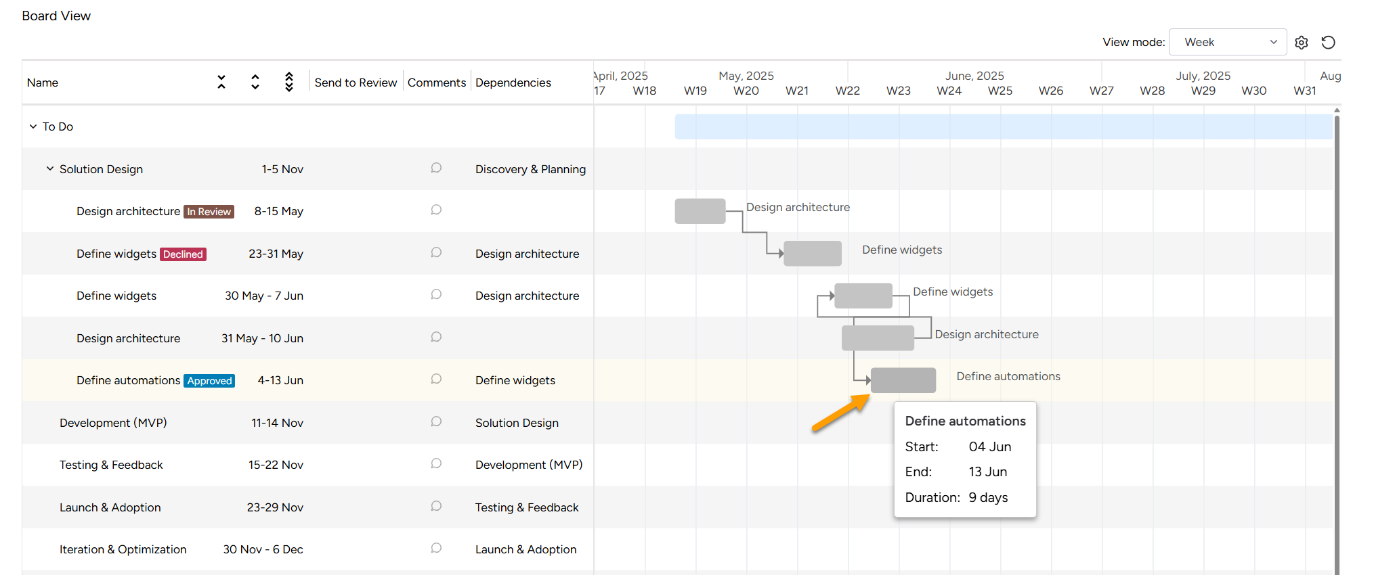Image resolution: width=1374 pixels, height=575 pixels.
Task: Select the Development (MVP) task row
Action: [113, 423]
